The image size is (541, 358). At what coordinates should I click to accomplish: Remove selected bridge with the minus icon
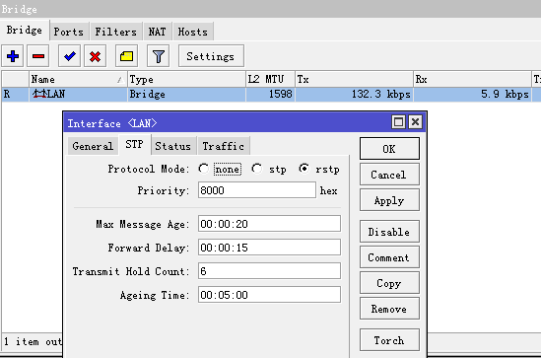pos(38,56)
